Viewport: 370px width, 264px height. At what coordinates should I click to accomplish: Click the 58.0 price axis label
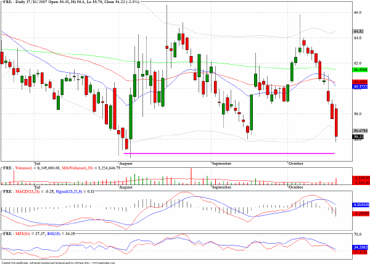[358, 113]
